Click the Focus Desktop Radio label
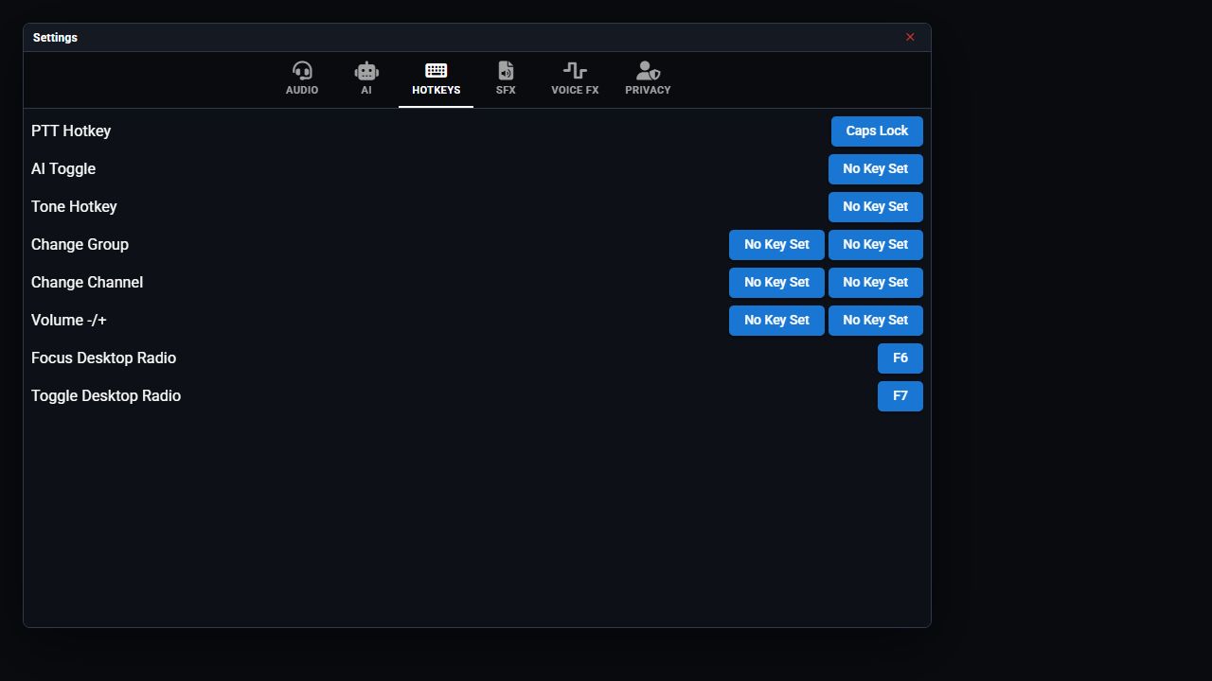Image resolution: width=1212 pixels, height=681 pixels. [x=103, y=358]
